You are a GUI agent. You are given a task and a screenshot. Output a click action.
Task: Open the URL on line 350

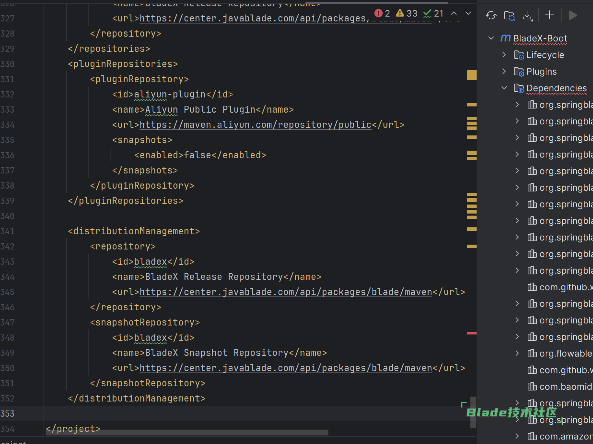[286, 368]
